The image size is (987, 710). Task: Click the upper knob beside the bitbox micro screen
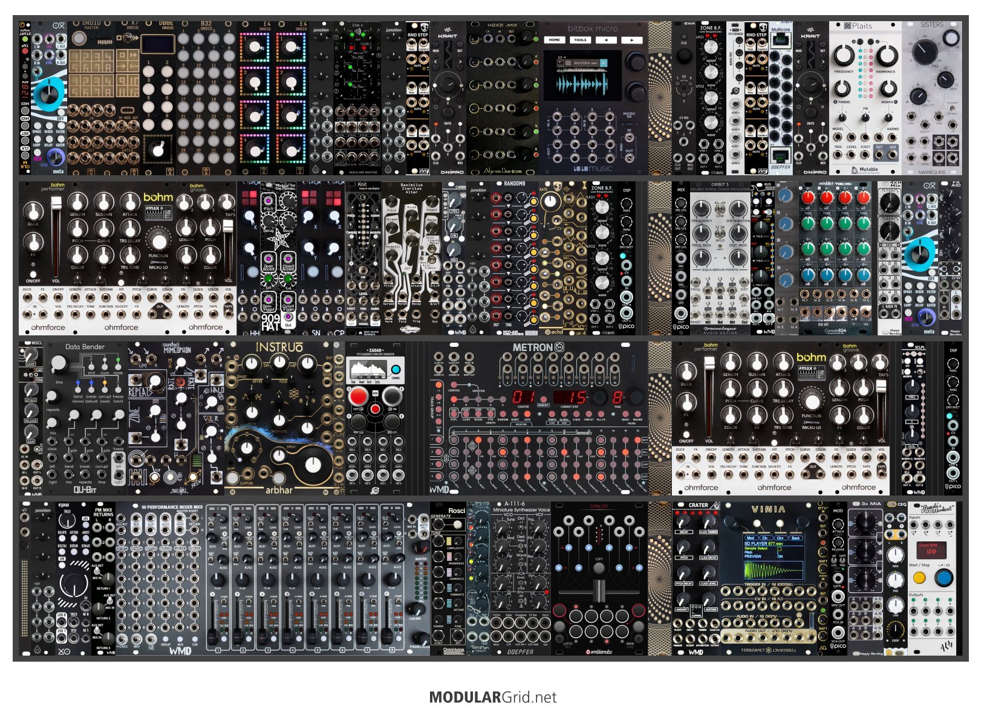[x=635, y=61]
